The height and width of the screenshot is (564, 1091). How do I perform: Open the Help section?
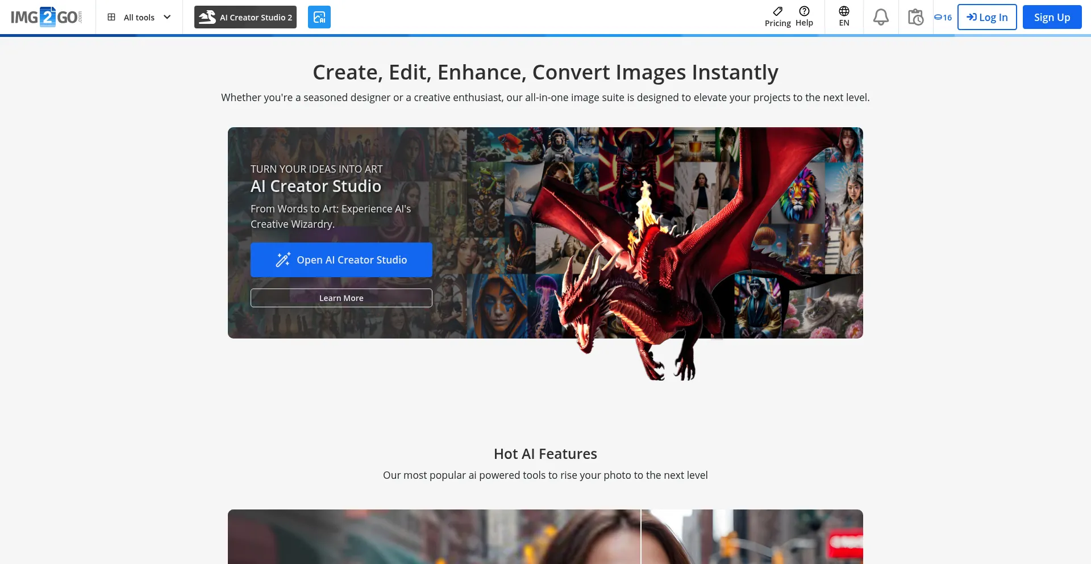point(804,17)
